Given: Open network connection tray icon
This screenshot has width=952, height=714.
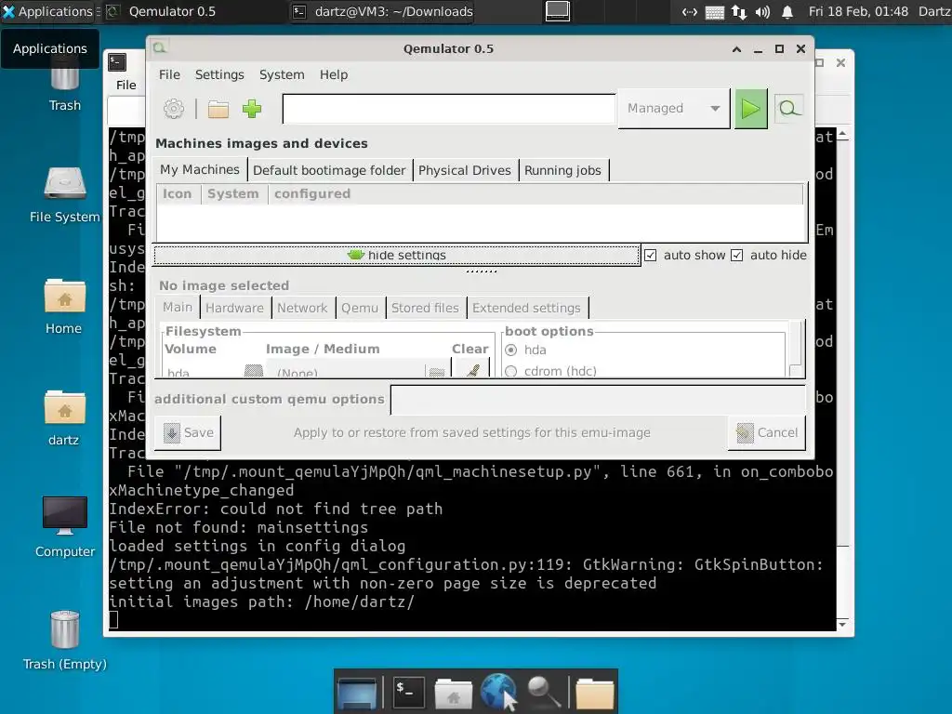Looking at the screenshot, I should pyautogui.click(x=739, y=12).
